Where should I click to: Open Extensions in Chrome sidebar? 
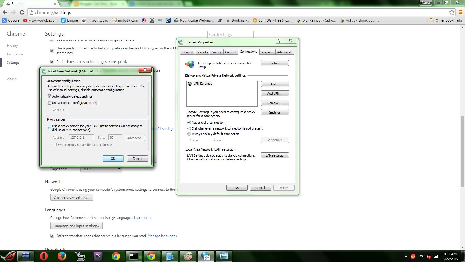pyautogui.click(x=15, y=54)
